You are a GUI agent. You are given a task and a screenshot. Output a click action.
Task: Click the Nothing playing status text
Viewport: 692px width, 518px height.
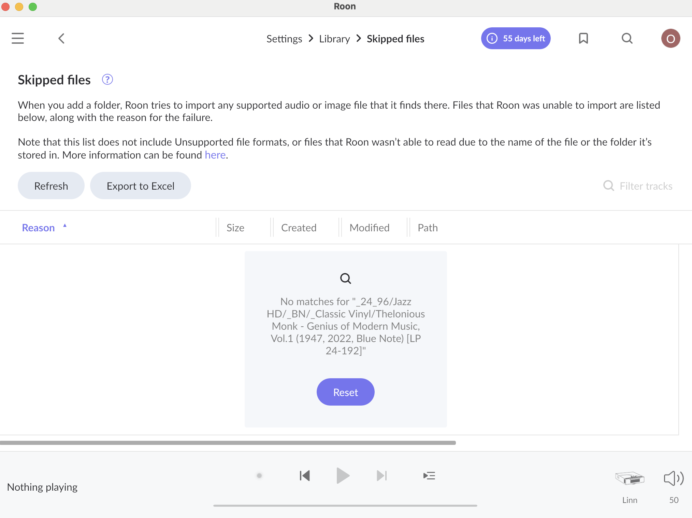point(42,487)
